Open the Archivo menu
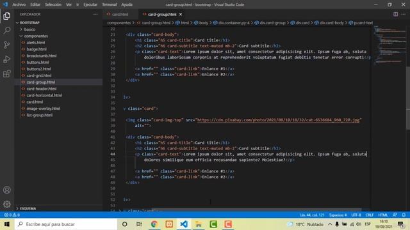The height and width of the screenshot is (230, 410). (19, 4)
